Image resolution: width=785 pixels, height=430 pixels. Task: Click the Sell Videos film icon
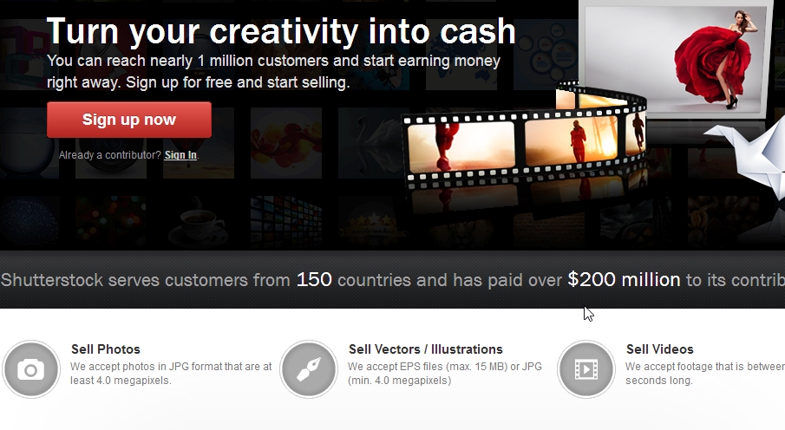click(x=586, y=369)
